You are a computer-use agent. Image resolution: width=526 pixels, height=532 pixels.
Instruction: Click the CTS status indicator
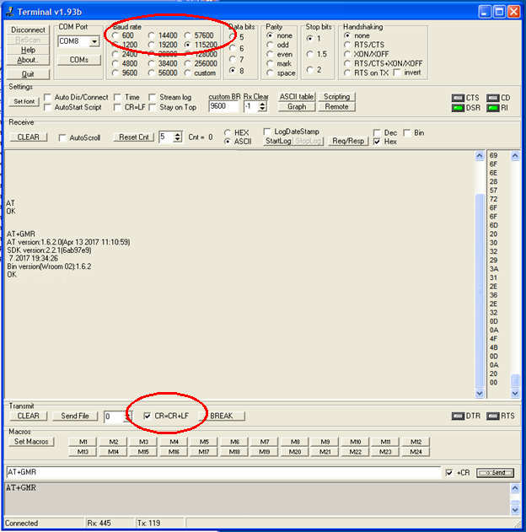pos(458,98)
